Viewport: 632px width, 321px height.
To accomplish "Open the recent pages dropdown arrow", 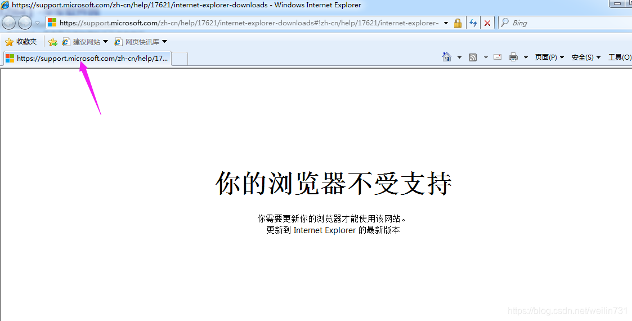I will point(38,24).
